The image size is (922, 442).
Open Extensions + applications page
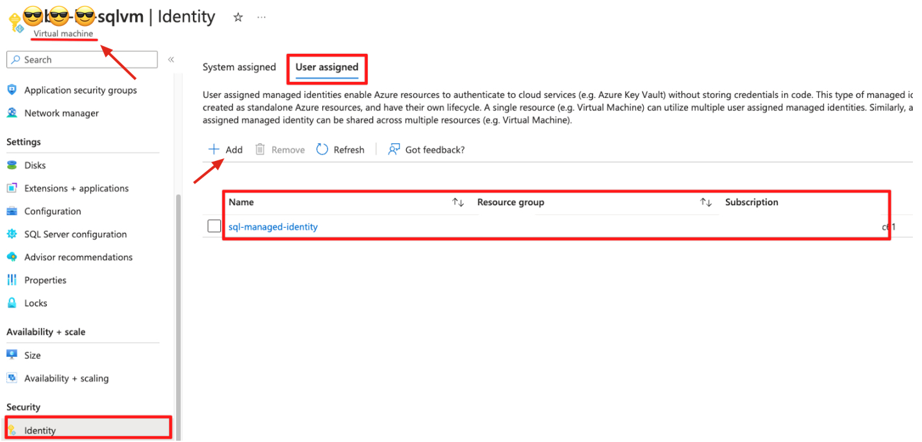point(77,188)
